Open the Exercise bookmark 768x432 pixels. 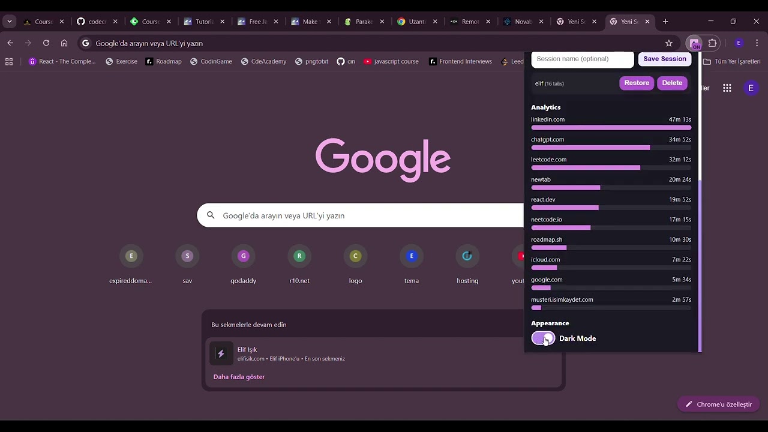point(121,61)
